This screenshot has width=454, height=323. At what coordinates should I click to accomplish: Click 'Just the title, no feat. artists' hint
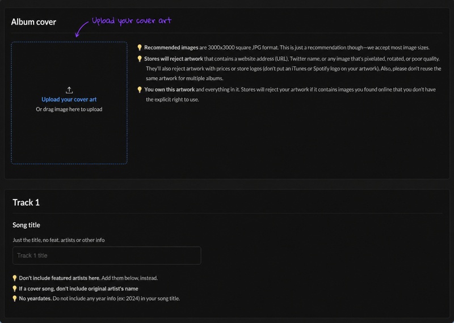(58, 240)
